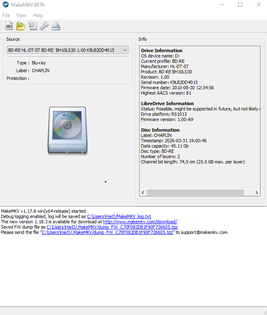Image resolution: width=267 pixels, height=315 pixels.
Task: Click the CHAPLIN label in Source panel
Action: 41,70
